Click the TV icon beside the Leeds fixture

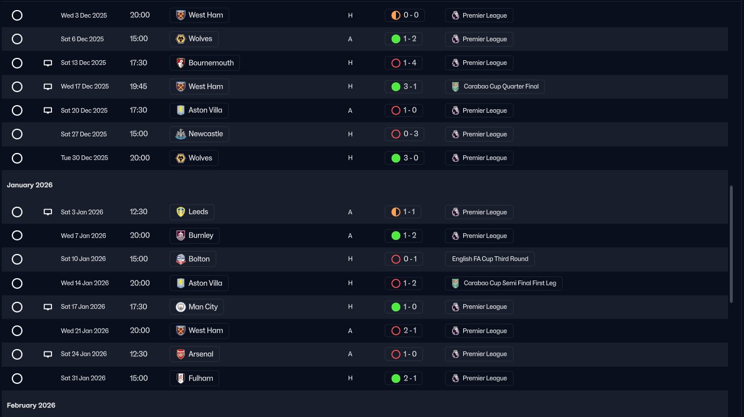pyautogui.click(x=48, y=212)
